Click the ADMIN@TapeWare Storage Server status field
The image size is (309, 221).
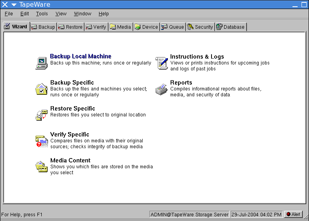point(189,214)
